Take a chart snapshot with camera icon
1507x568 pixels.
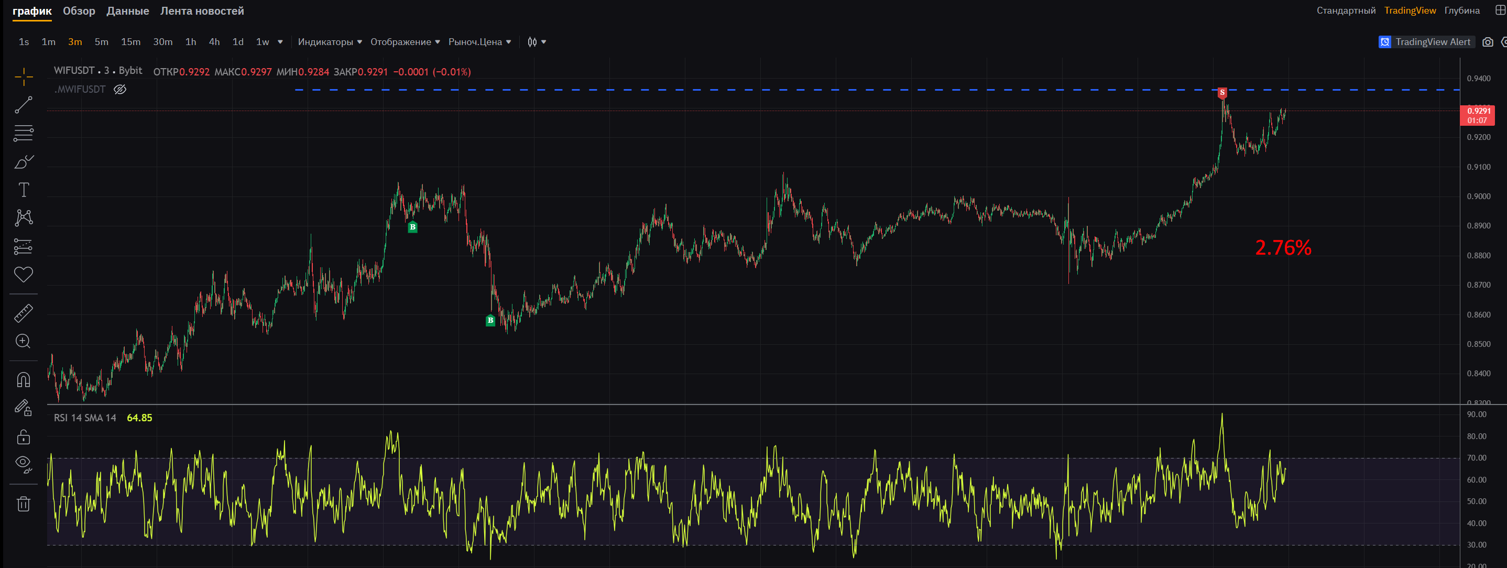pos(1488,42)
